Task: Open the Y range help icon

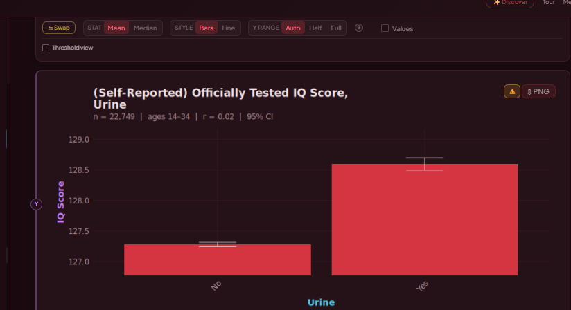Action: [x=359, y=28]
